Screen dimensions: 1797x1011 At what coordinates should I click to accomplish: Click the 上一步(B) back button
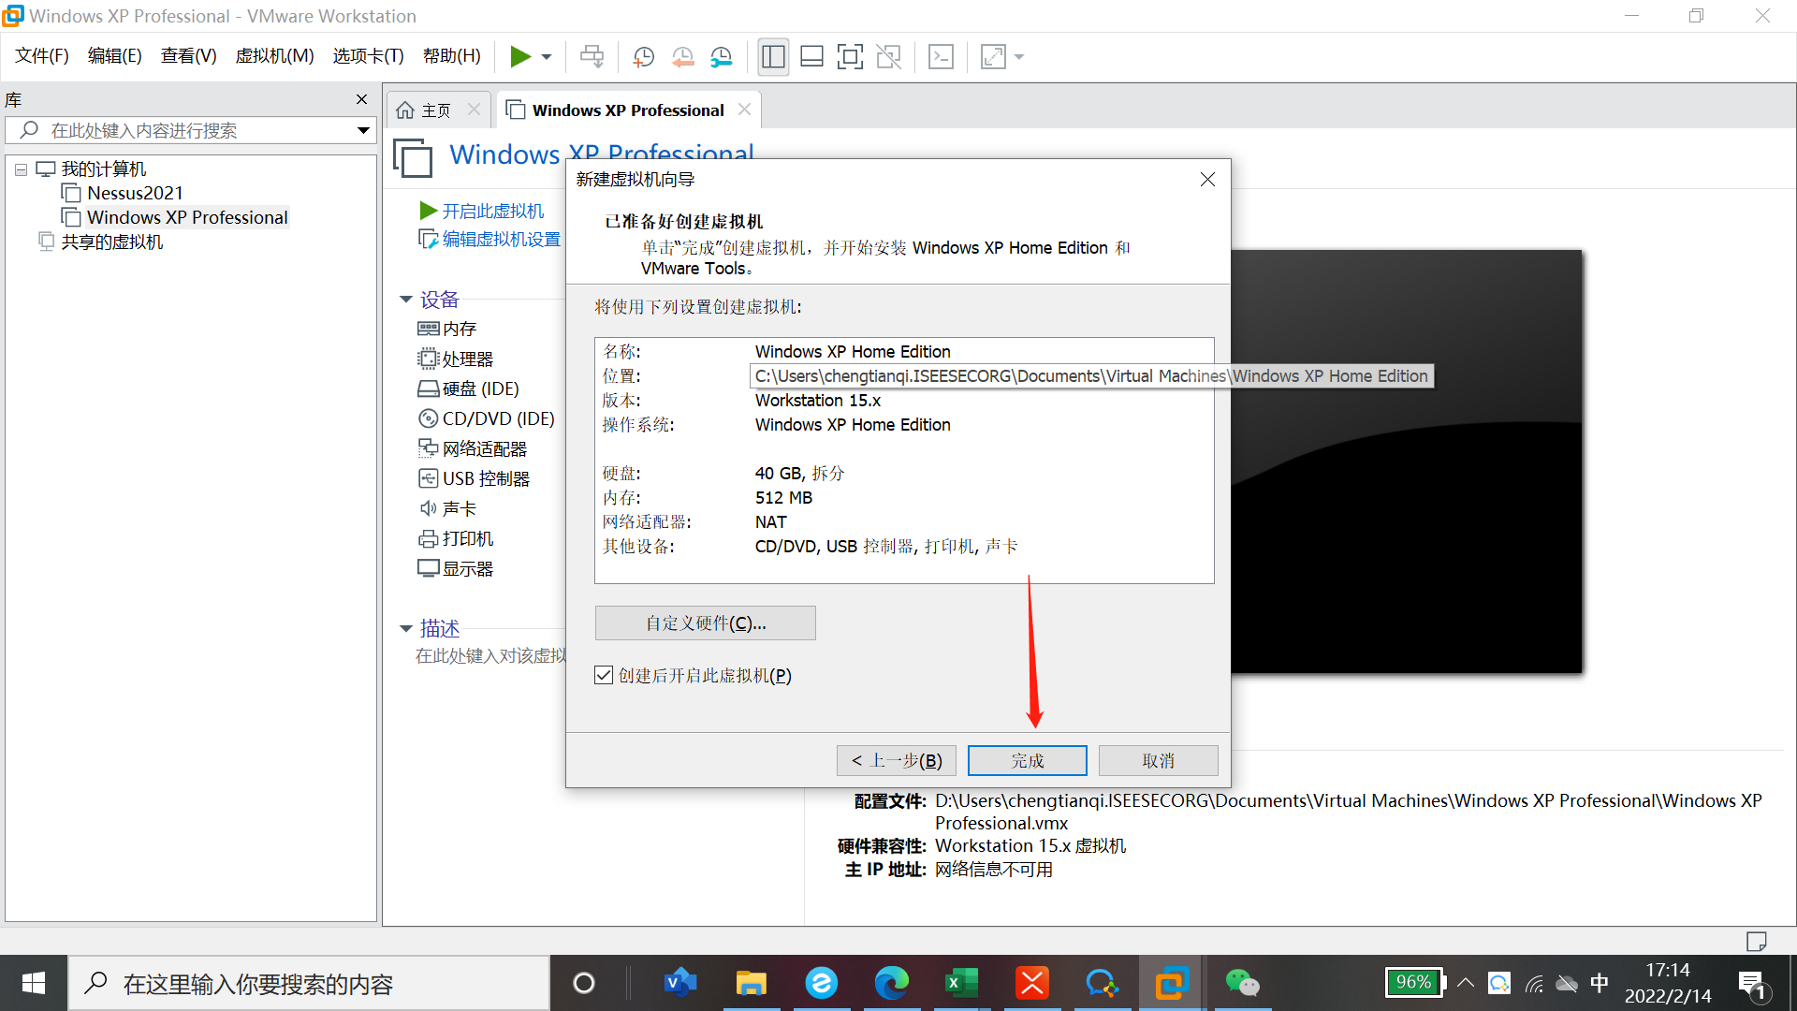pyautogui.click(x=896, y=760)
